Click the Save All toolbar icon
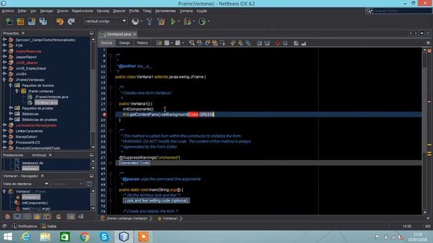This screenshot has width=433, height=243. [x=43, y=22]
